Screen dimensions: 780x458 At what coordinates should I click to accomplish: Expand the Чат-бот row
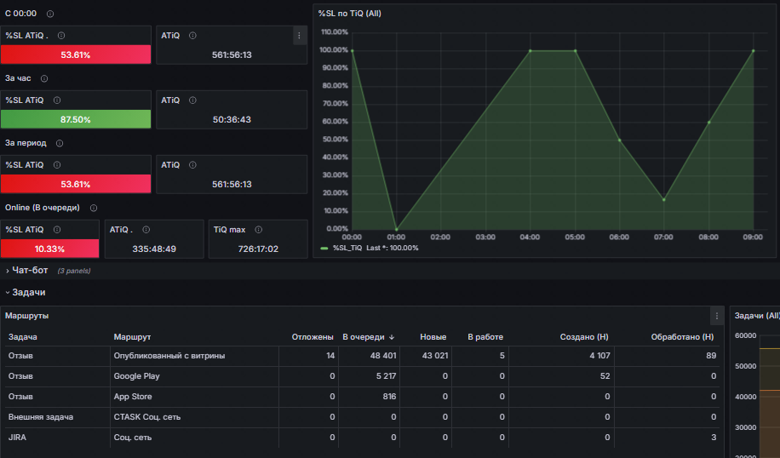click(x=27, y=271)
